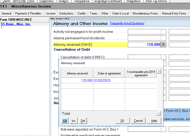The height and width of the screenshot is (136, 190).
Task: Select the General section
Action: [6, 13]
